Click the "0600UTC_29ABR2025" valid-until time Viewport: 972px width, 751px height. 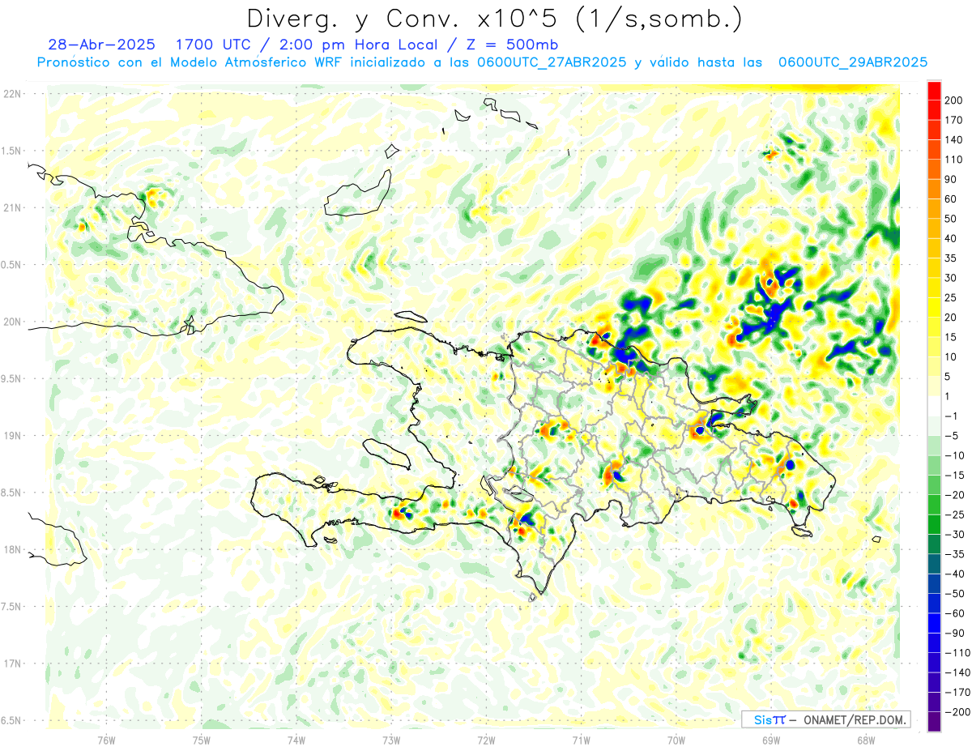coord(853,62)
